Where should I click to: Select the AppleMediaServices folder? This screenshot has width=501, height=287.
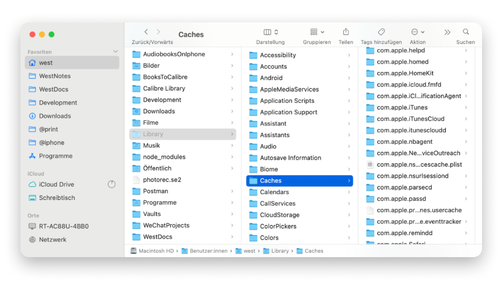point(300,89)
